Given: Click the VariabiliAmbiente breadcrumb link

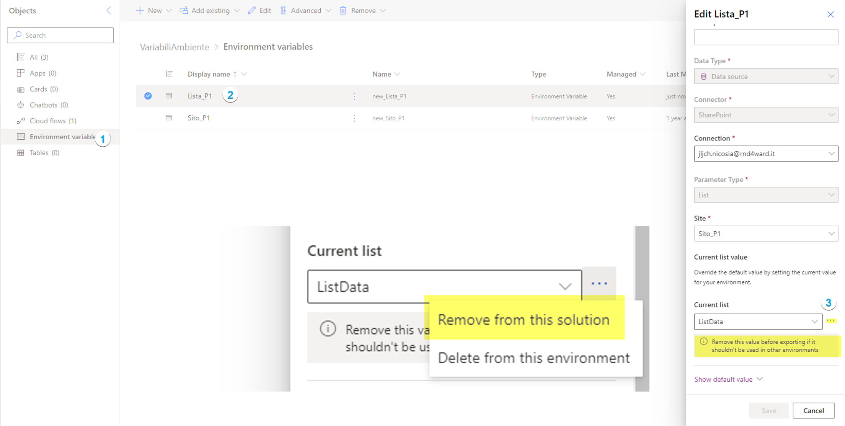Looking at the screenshot, I should [x=175, y=47].
